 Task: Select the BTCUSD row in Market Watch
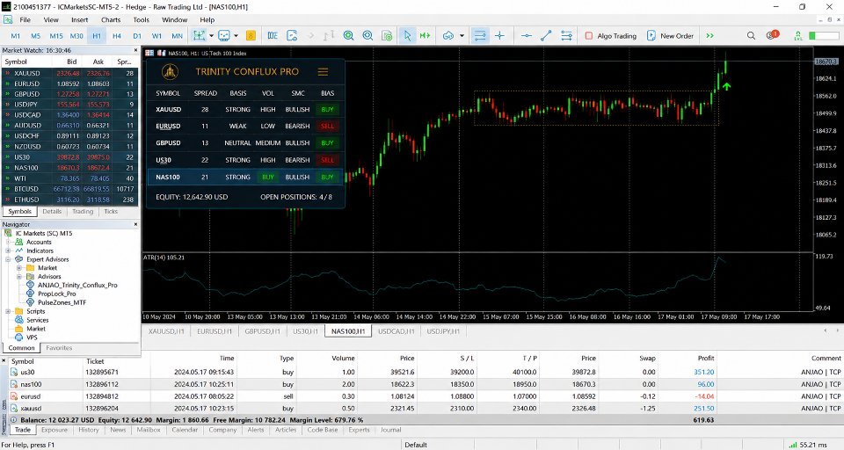[70, 189]
